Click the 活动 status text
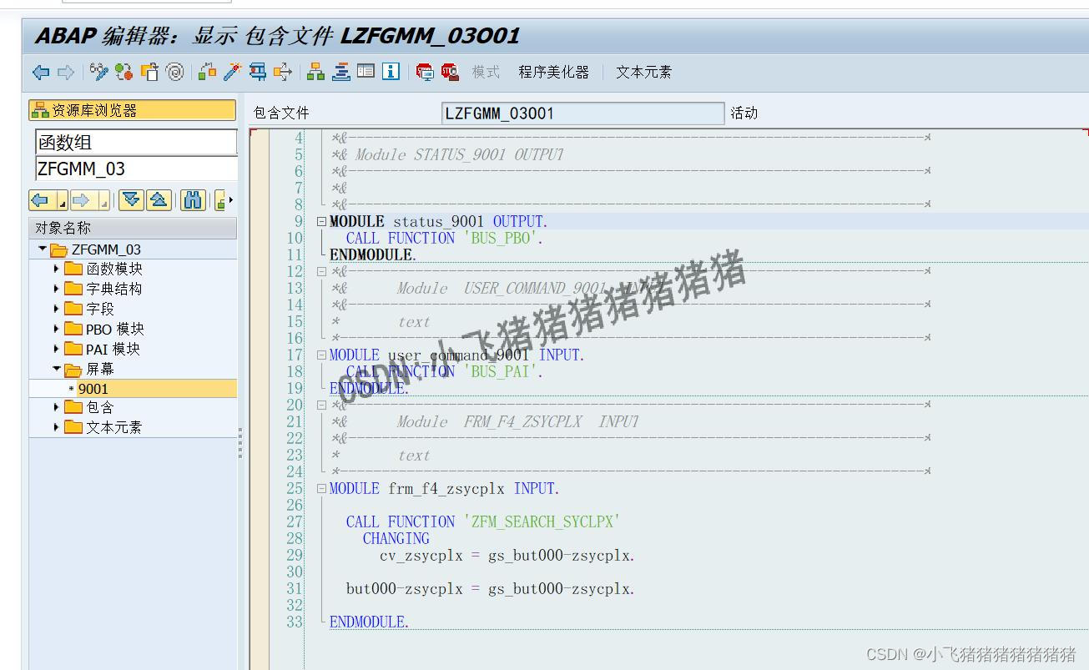This screenshot has width=1089, height=670. point(744,113)
